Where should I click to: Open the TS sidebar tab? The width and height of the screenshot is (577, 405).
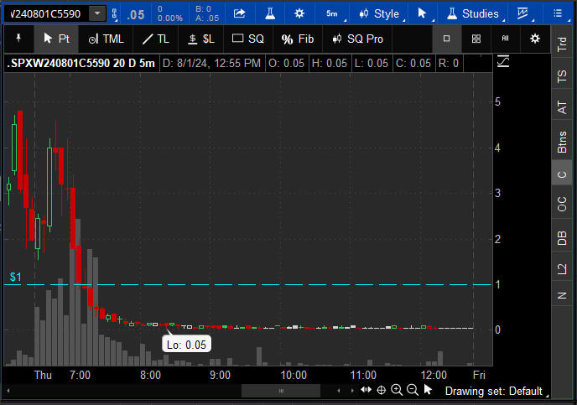point(562,76)
